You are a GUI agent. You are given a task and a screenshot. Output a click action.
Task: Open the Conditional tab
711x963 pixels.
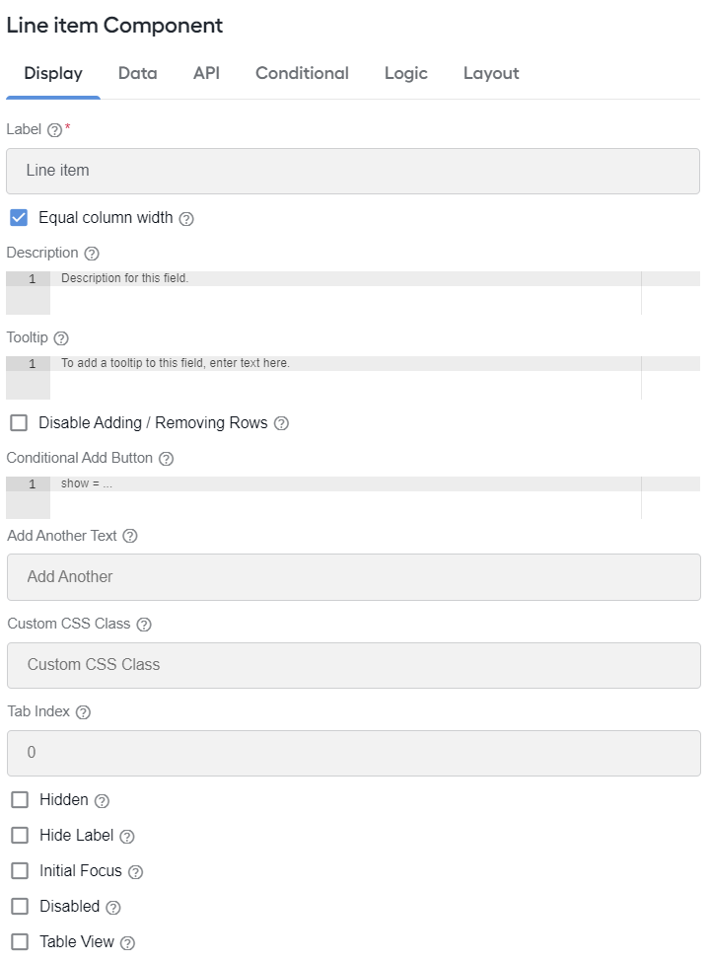pos(302,73)
